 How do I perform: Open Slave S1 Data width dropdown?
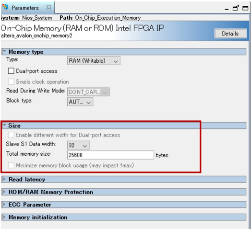pyautogui.click(x=78, y=145)
